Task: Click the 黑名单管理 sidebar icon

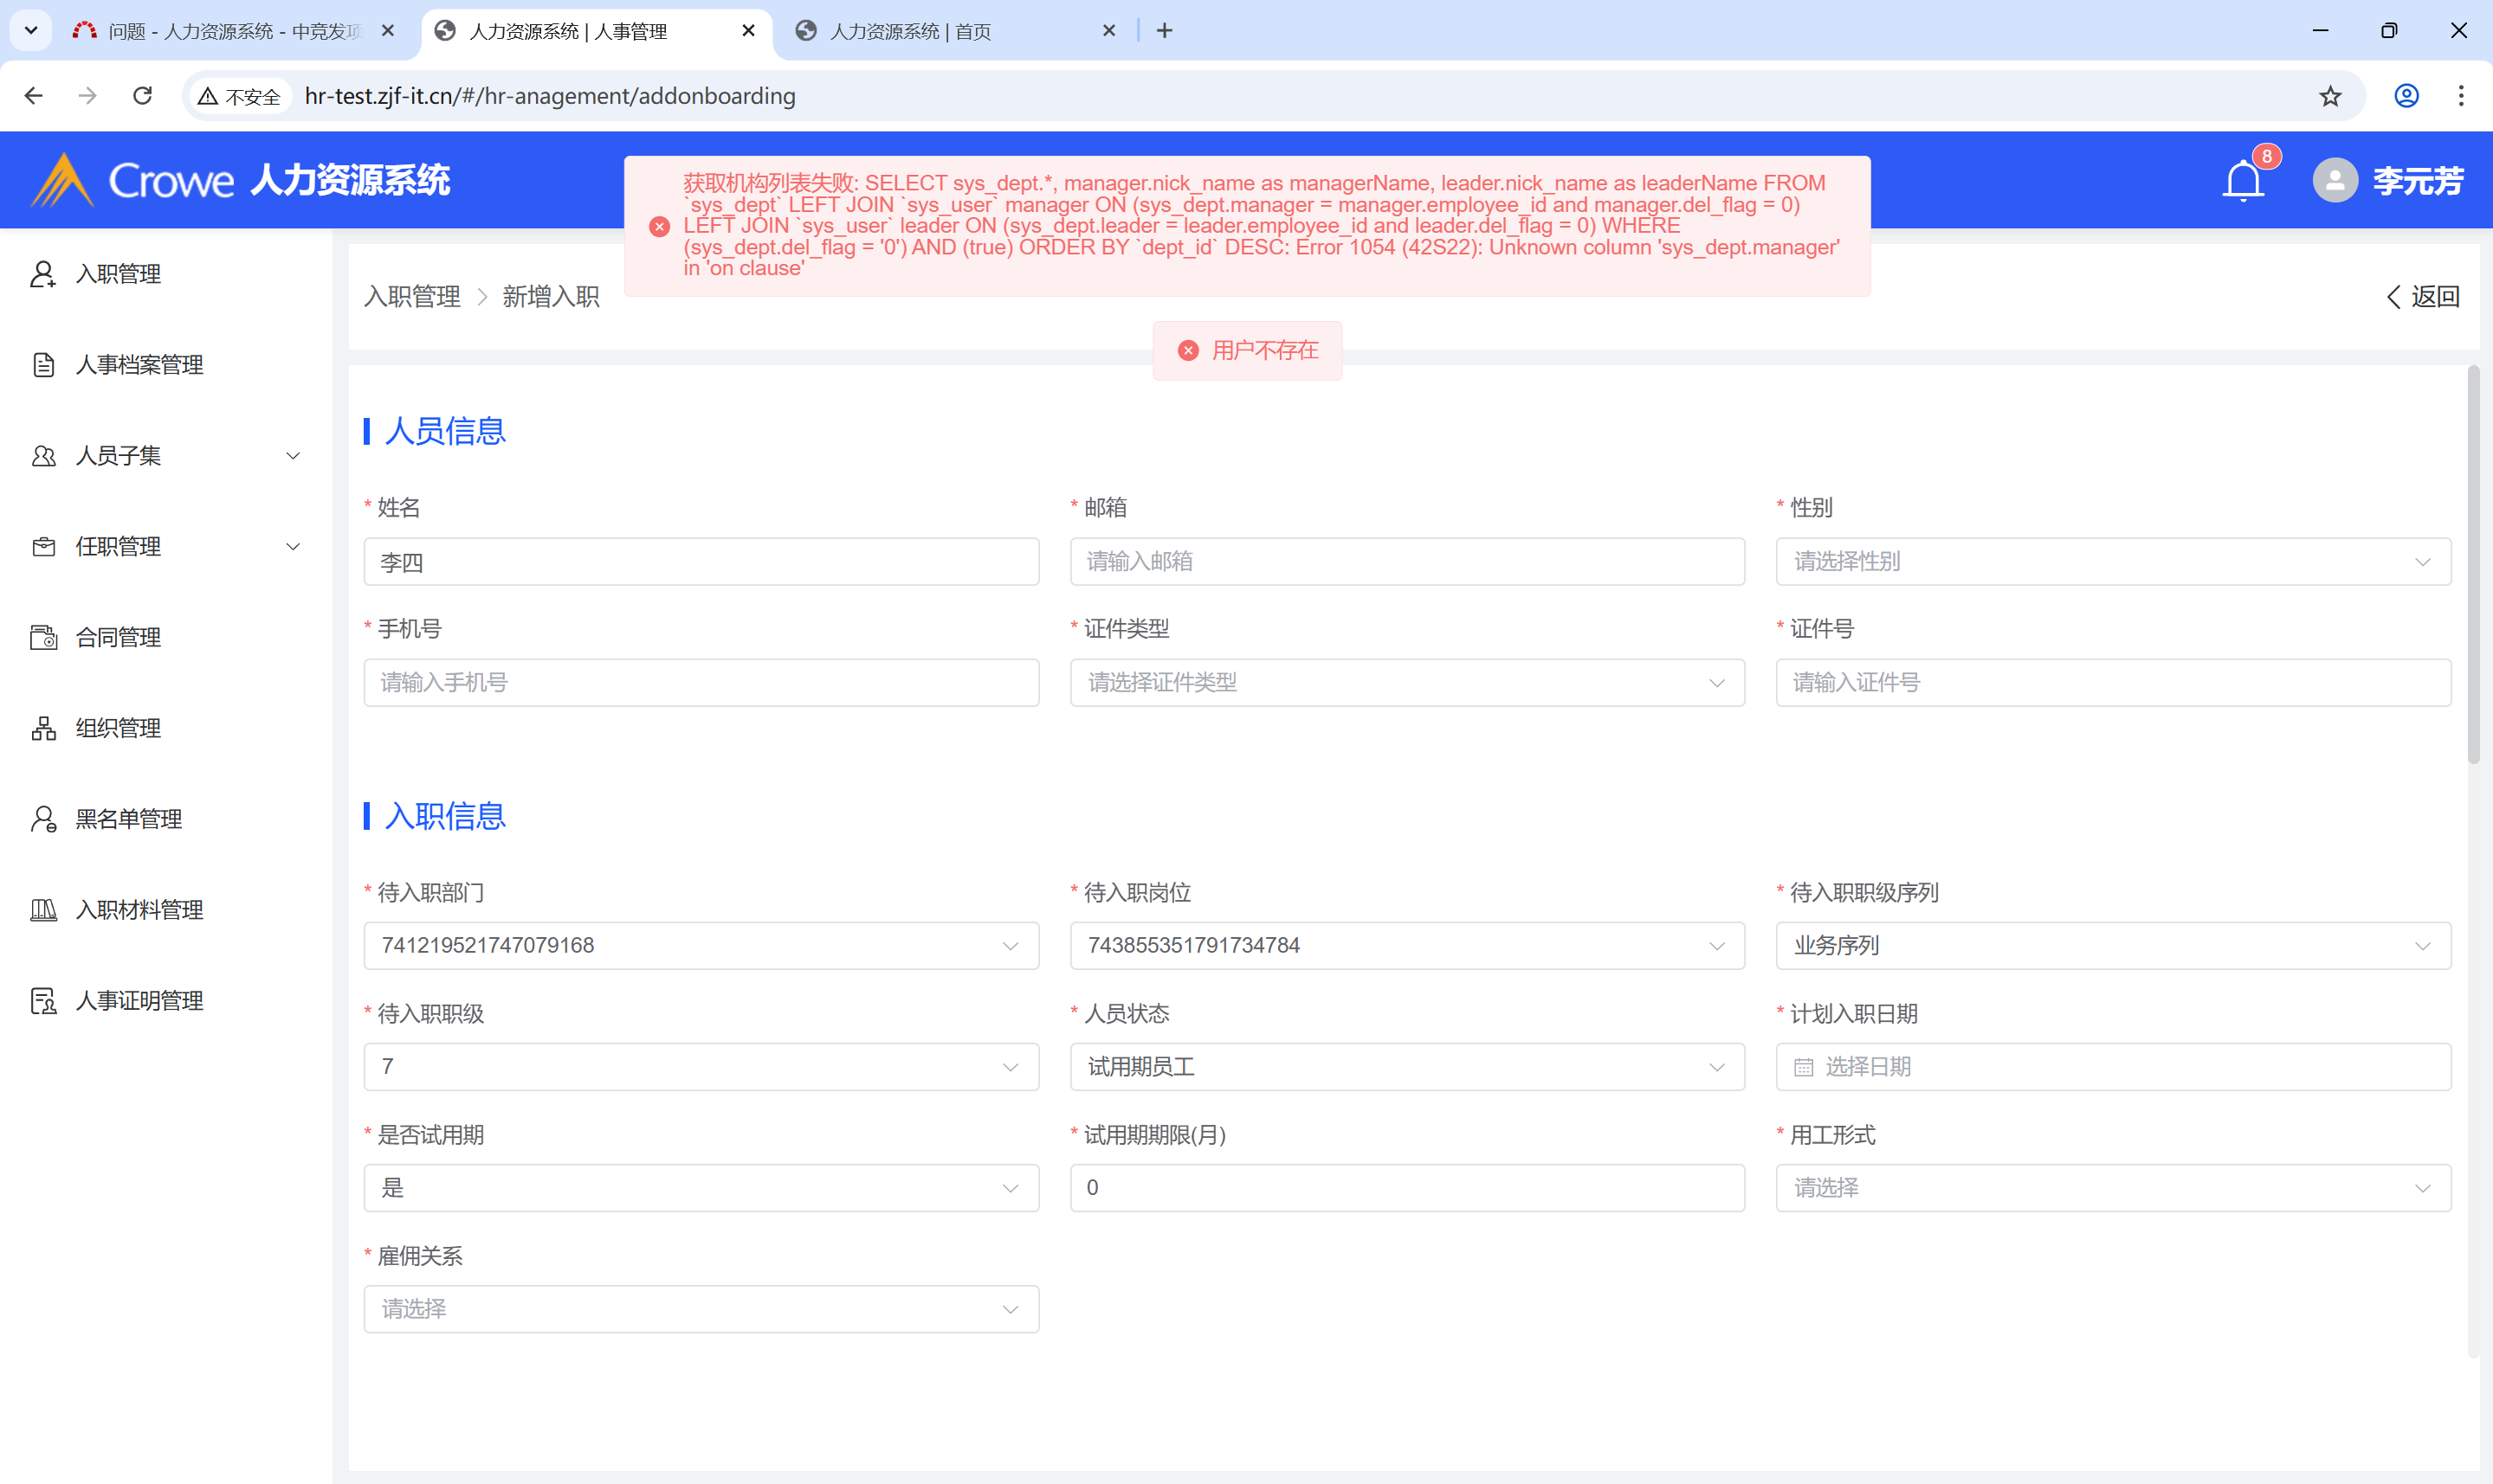Action: click(43, 819)
